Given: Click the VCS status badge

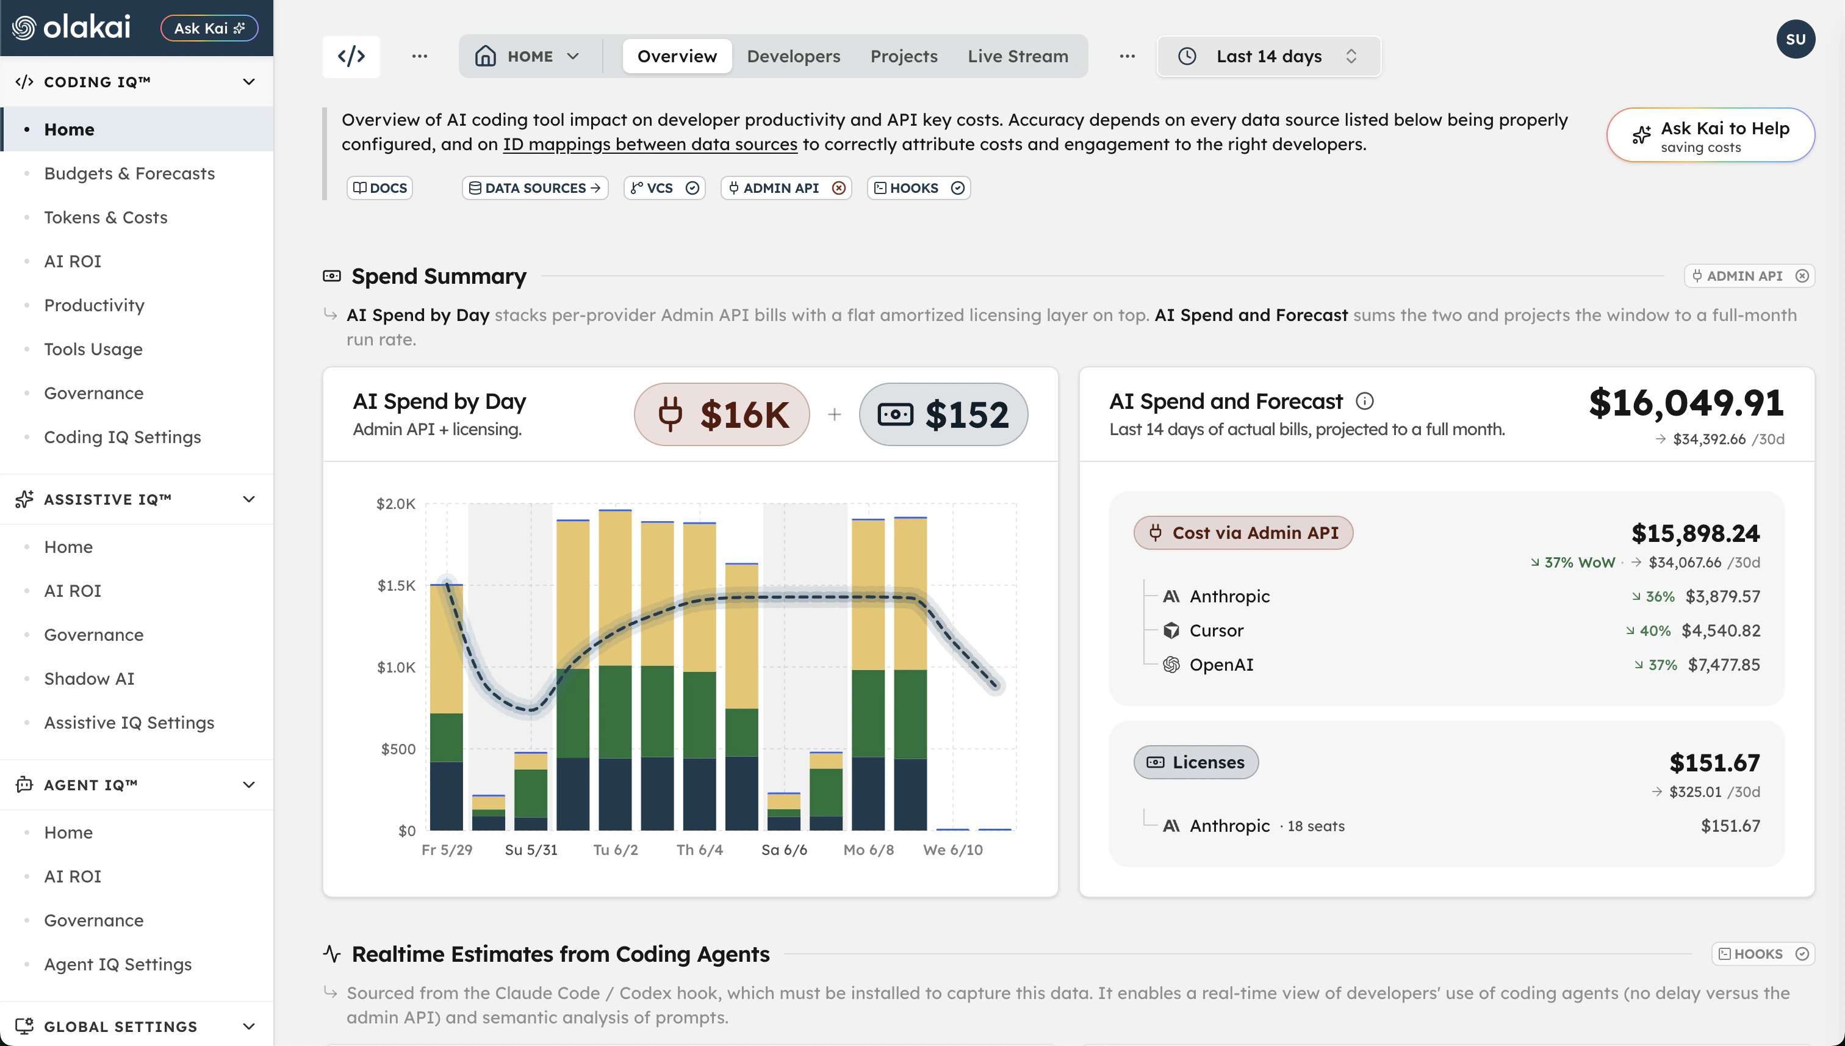Looking at the screenshot, I should 664,188.
